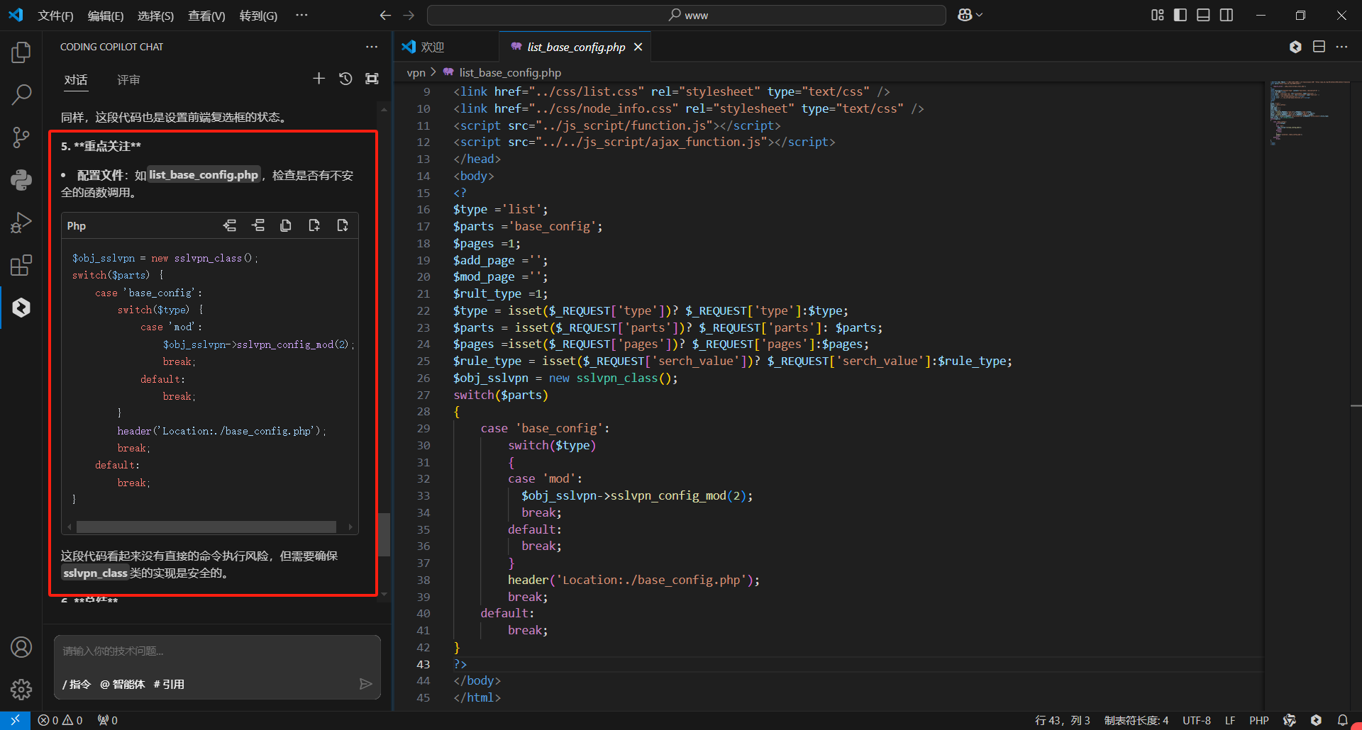The width and height of the screenshot is (1362, 730).
Task: Open Coding Copilot Chat more actions
Action: pyautogui.click(x=372, y=47)
